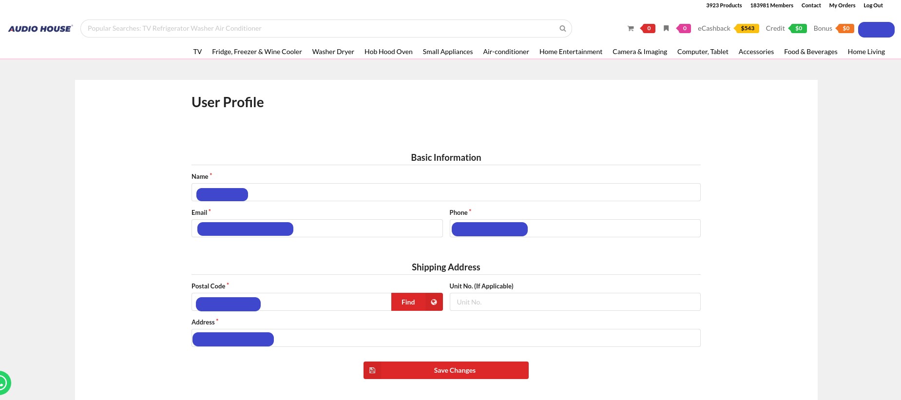Open the bookmark wishlist icon

[666, 28]
